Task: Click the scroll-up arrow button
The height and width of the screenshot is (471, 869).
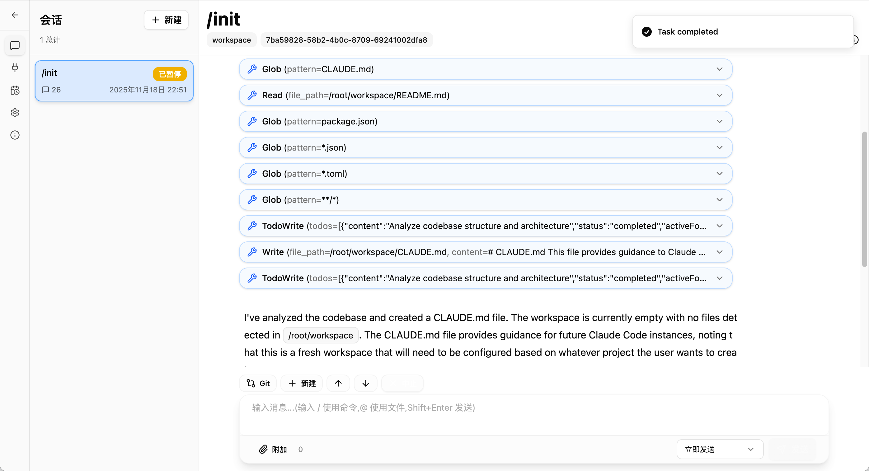Action: click(x=338, y=383)
